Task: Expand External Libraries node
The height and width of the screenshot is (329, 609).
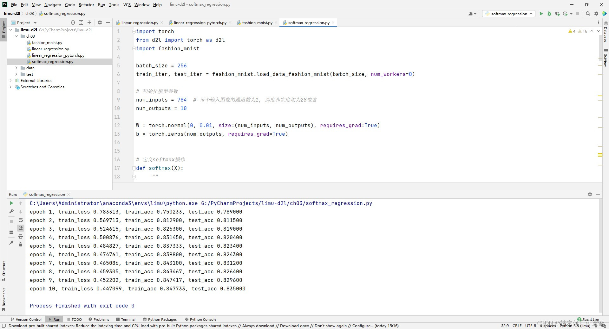Action: [11, 81]
